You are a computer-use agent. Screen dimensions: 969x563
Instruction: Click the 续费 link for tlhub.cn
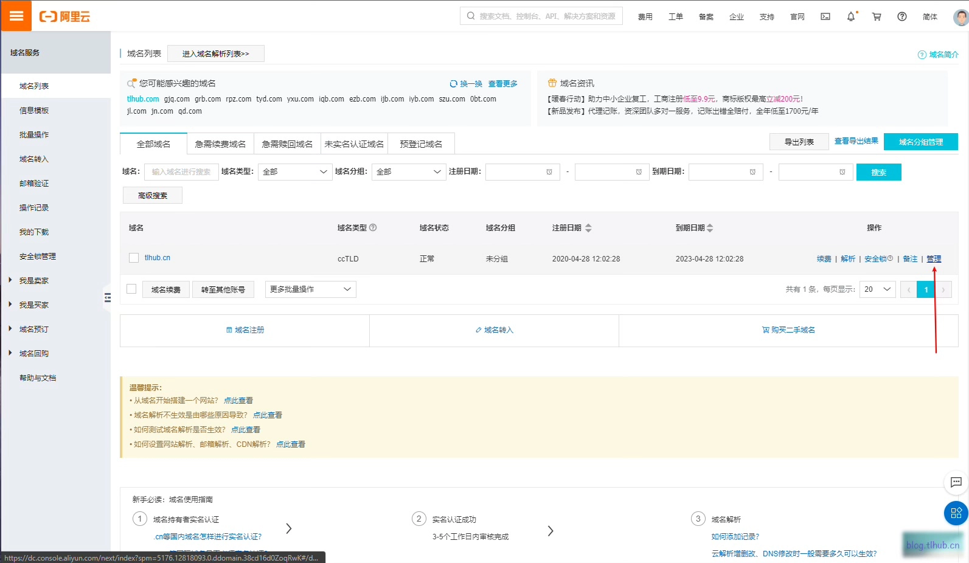(824, 258)
